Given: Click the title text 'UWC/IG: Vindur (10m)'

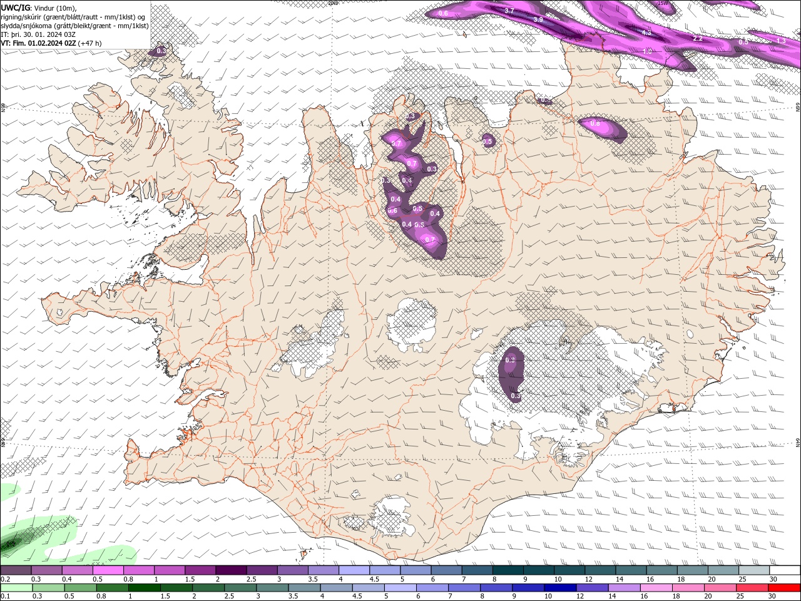Looking at the screenshot, I should point(39,8).
